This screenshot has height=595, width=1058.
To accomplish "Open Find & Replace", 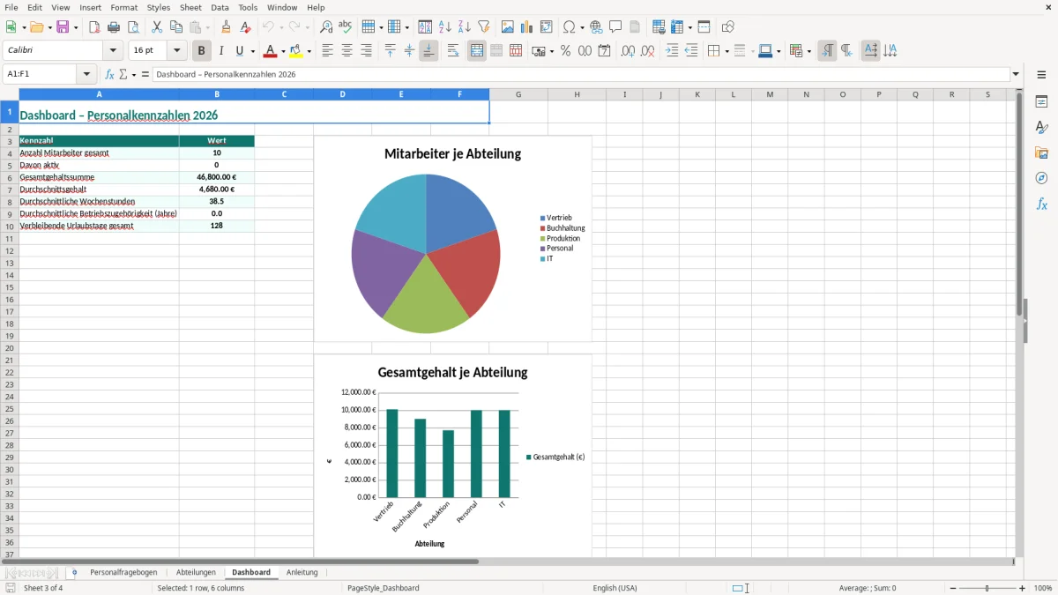I will (x=326, y=27).
